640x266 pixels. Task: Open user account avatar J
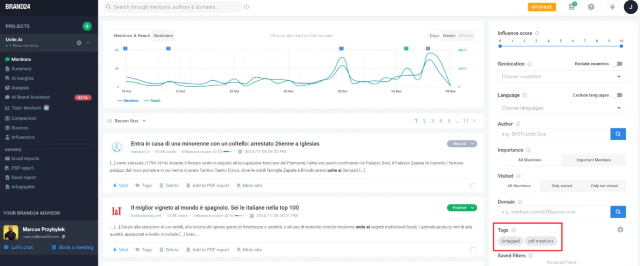point(631,7)
